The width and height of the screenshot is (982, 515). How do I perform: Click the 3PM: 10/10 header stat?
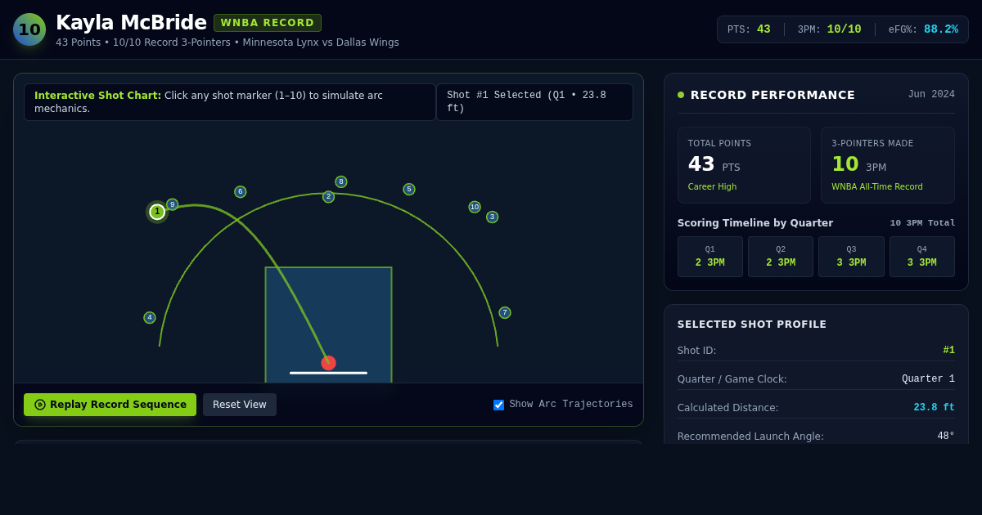(x=829, y=29)
